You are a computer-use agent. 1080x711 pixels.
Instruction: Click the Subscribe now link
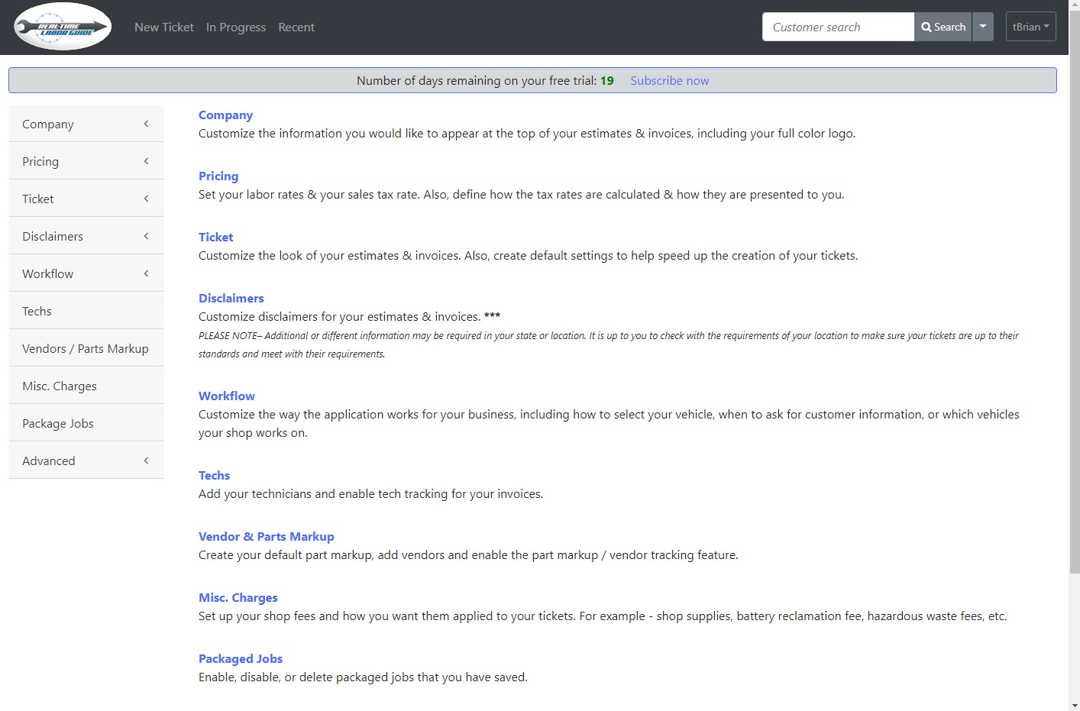[x=670, y=80]
